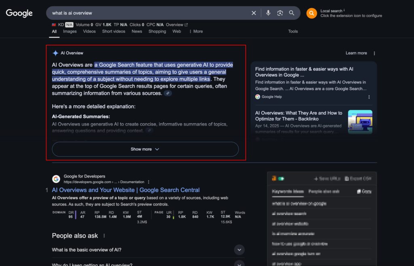Screen dimensions: 414x266
Task: Click the Learn more link
Action: click(x=356, y=53)
